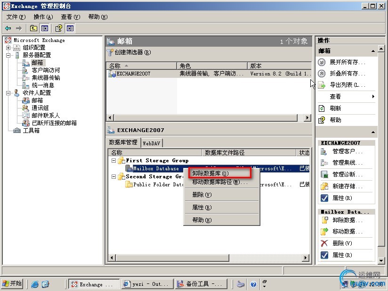Click the 卸除数据... icon in the actions pane
Viewport: 388px width, 291px height.
point(324,220)
